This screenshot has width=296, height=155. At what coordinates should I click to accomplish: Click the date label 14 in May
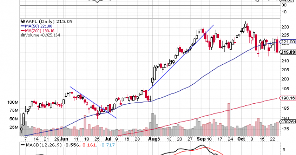[x=36, y=139]
